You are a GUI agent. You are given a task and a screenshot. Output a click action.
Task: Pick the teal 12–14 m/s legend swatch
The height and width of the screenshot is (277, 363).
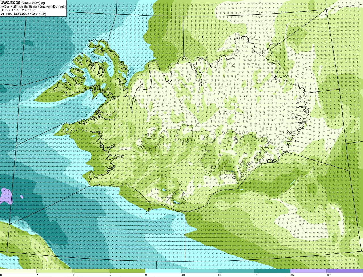pos(236,271)
